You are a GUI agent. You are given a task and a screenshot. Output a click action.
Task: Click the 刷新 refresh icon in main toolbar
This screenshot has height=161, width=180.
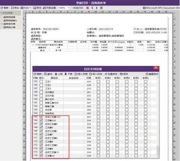tap(2, 8)
